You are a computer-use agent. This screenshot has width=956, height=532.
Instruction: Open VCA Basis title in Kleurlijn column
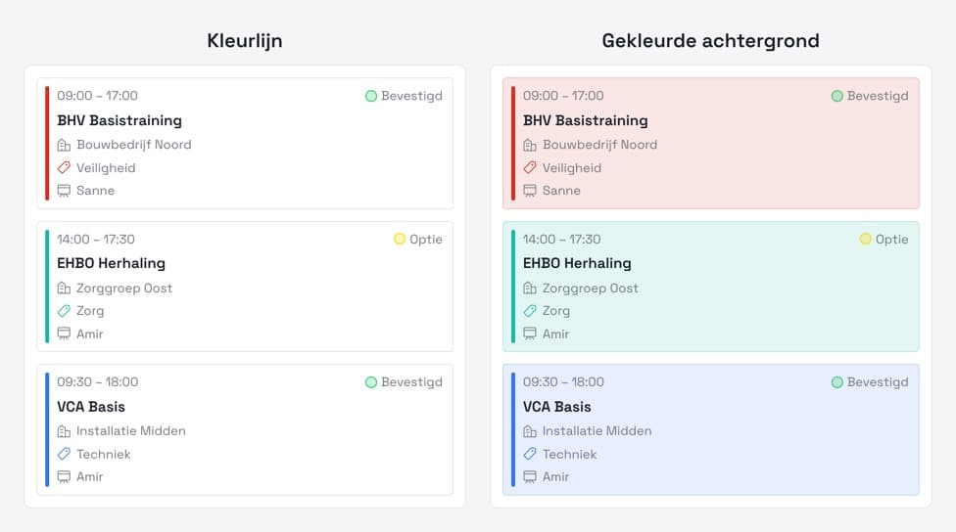click(91, 407)
